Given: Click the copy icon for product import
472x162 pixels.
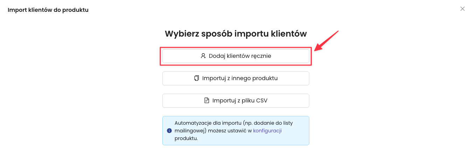Looking at the screenshot, I should pyautogui.click(x=196, y=78).
